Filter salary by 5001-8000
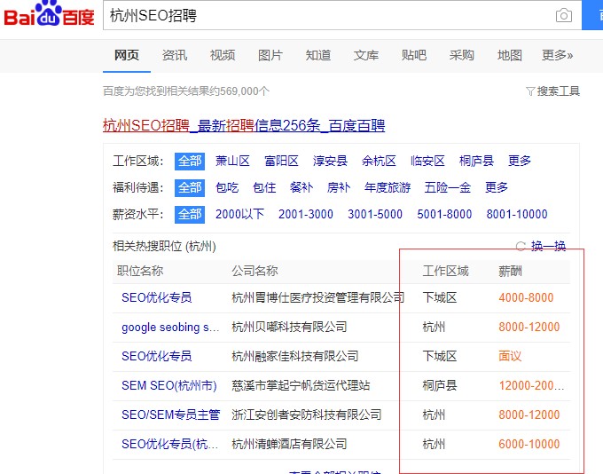603x474 pixels. [444, 214]
